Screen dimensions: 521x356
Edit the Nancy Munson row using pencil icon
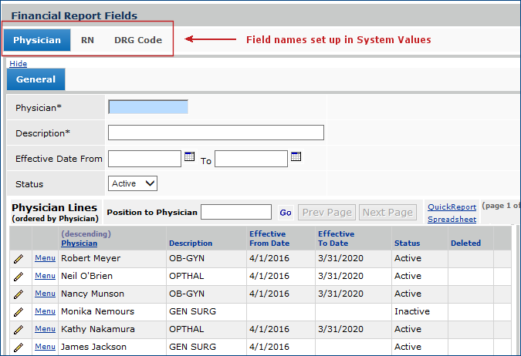coord(19,294)
